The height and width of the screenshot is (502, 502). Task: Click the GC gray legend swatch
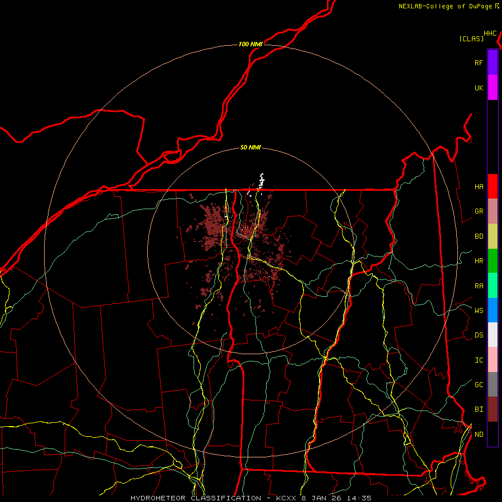coord(493,384)
